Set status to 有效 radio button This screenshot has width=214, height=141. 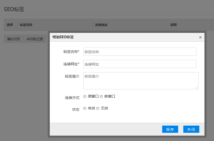point(85,108)
